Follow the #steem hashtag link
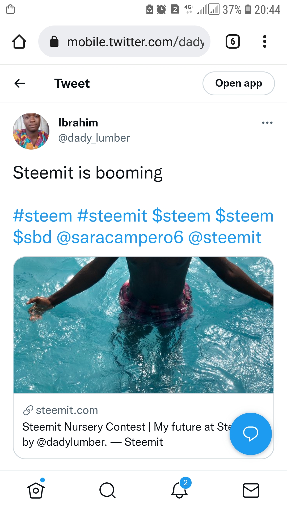287x510 pixels. coord(43,215)
